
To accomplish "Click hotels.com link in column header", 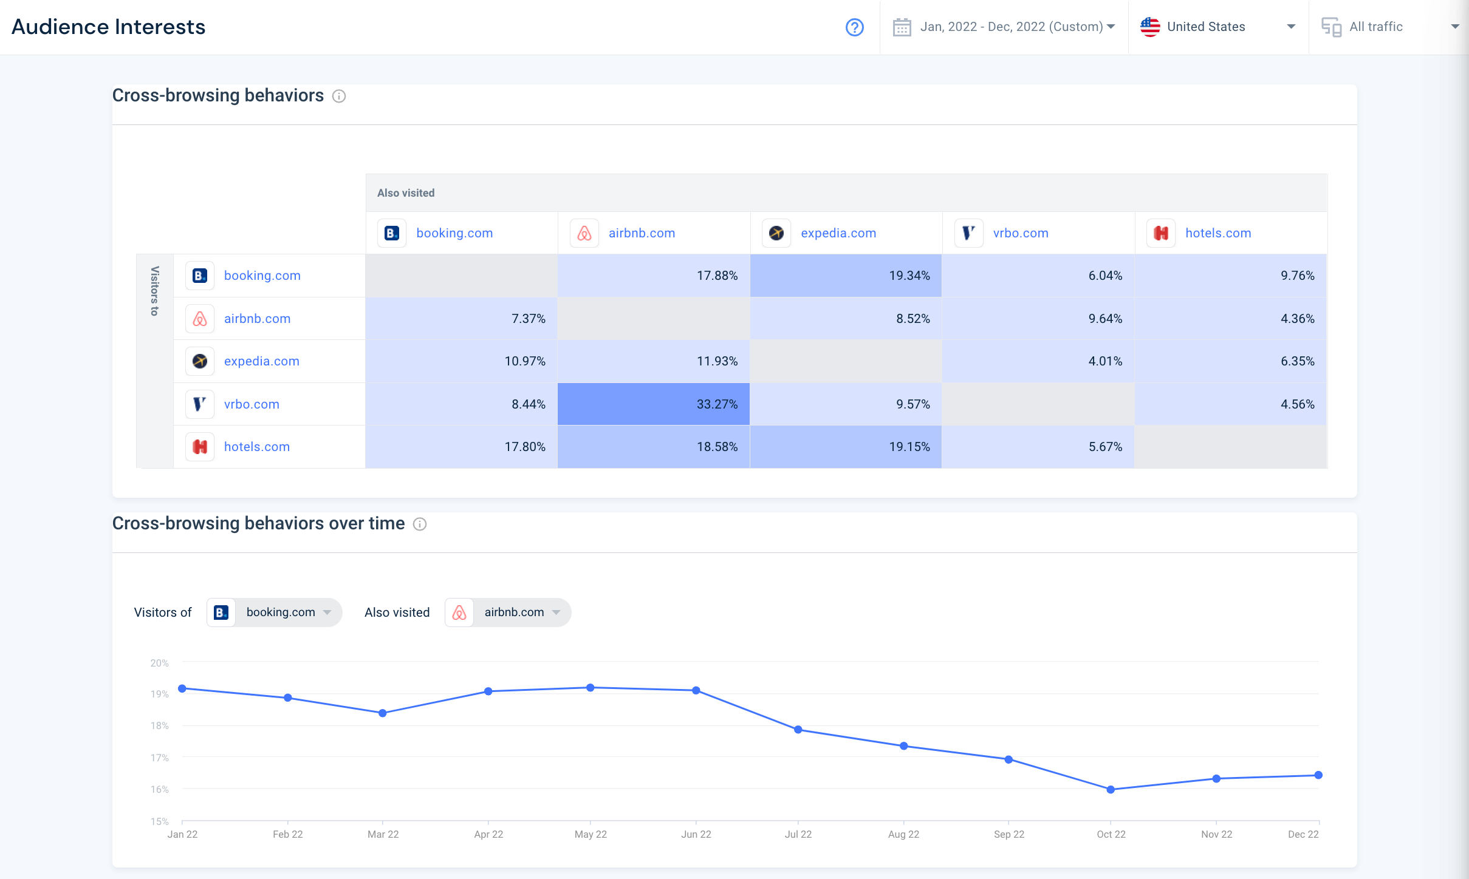I will click(1217, 233).
